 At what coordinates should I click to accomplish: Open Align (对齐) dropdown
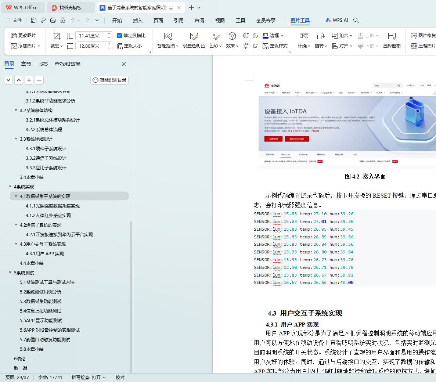[x=342, y=46]
